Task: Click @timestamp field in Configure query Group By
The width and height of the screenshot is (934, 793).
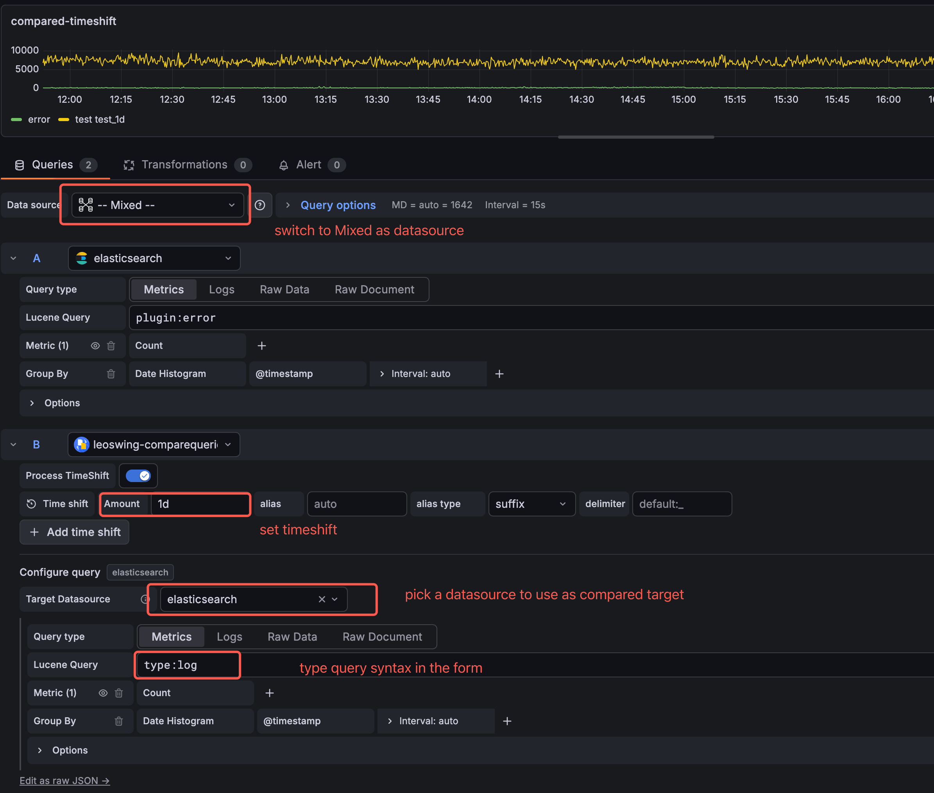Action: coord(316,721)
